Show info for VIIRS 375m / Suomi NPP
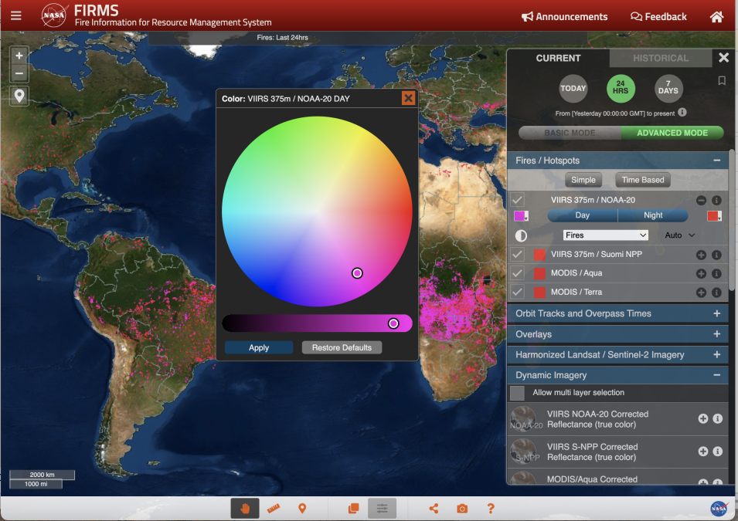Image resolution: width=738 pixels, height=521 pixels. click(x=716, y=255)
